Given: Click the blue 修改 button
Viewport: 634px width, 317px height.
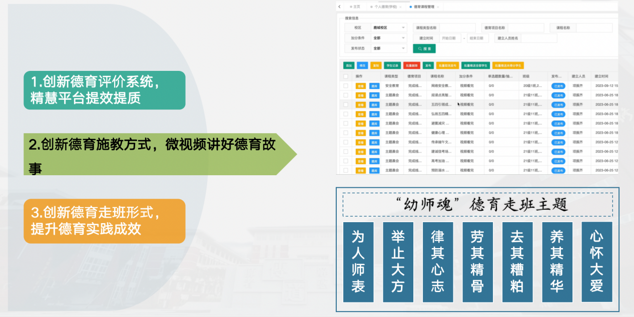Looking at the screenshot, I should click(x=362, y=65).
